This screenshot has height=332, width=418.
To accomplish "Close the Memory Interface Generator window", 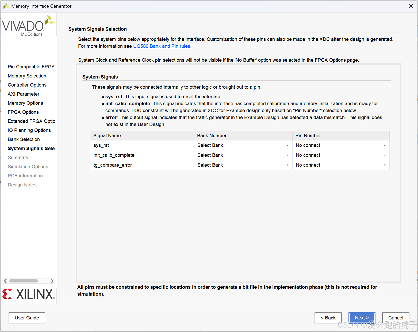I will [x=411, y=6].
